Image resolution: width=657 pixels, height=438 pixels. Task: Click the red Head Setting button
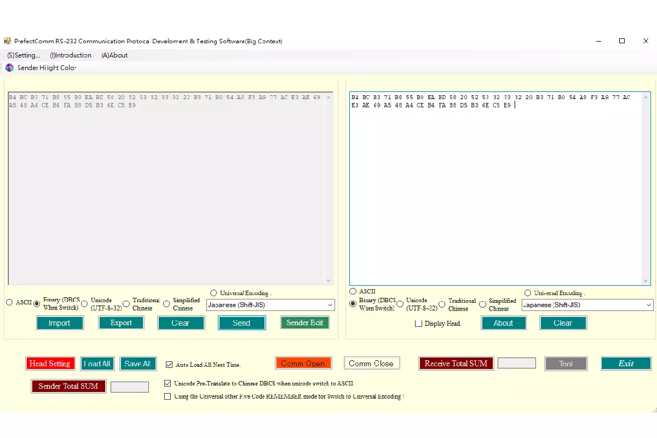click(50, 364)
